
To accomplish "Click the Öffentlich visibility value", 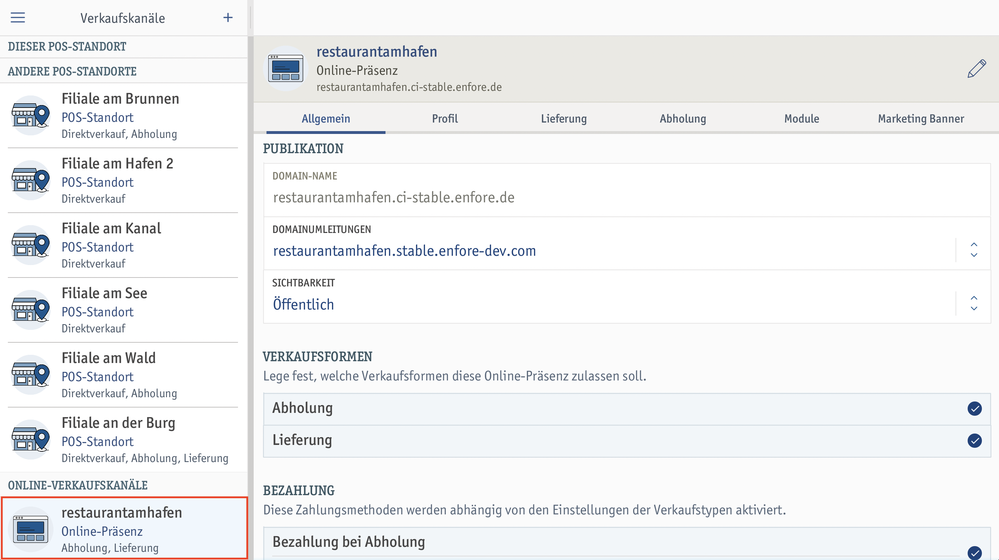I will coord(303,304).
